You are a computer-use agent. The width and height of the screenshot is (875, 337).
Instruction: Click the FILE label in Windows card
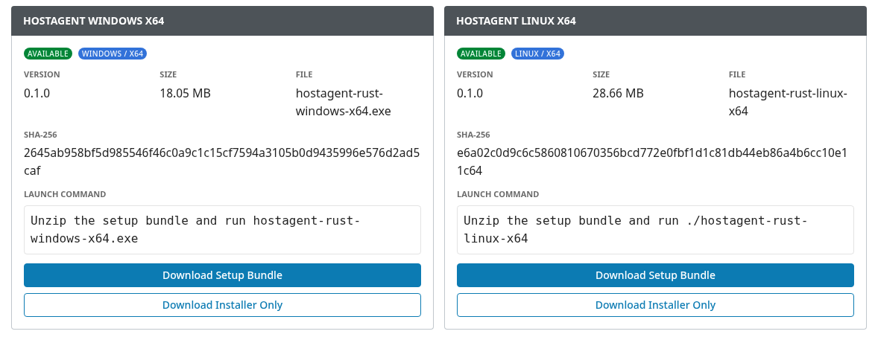point(304,74)
